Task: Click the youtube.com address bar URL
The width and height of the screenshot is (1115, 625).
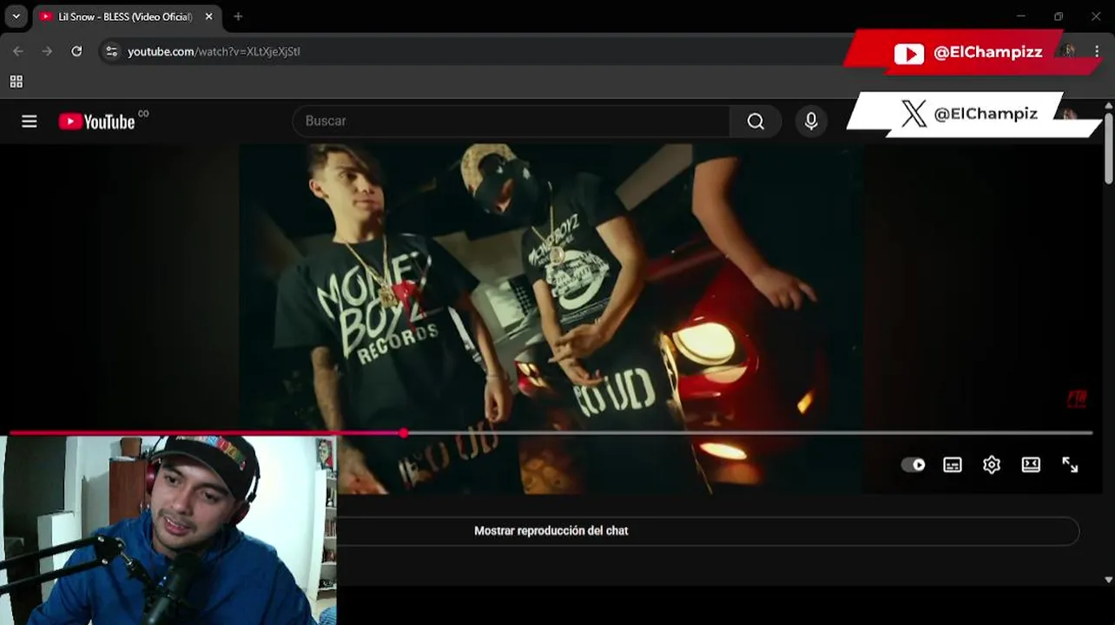Action: pos(214,51)
